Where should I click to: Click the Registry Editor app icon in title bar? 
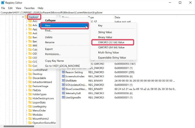coord(3,2)
